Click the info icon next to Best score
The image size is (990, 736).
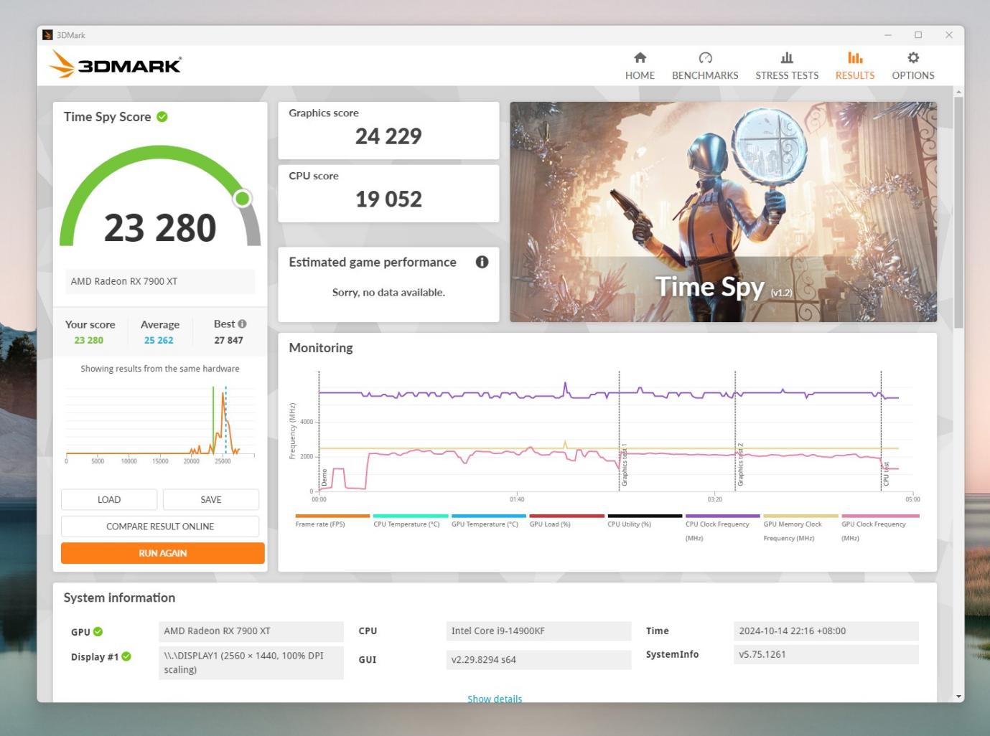click(x=242, y=324)
